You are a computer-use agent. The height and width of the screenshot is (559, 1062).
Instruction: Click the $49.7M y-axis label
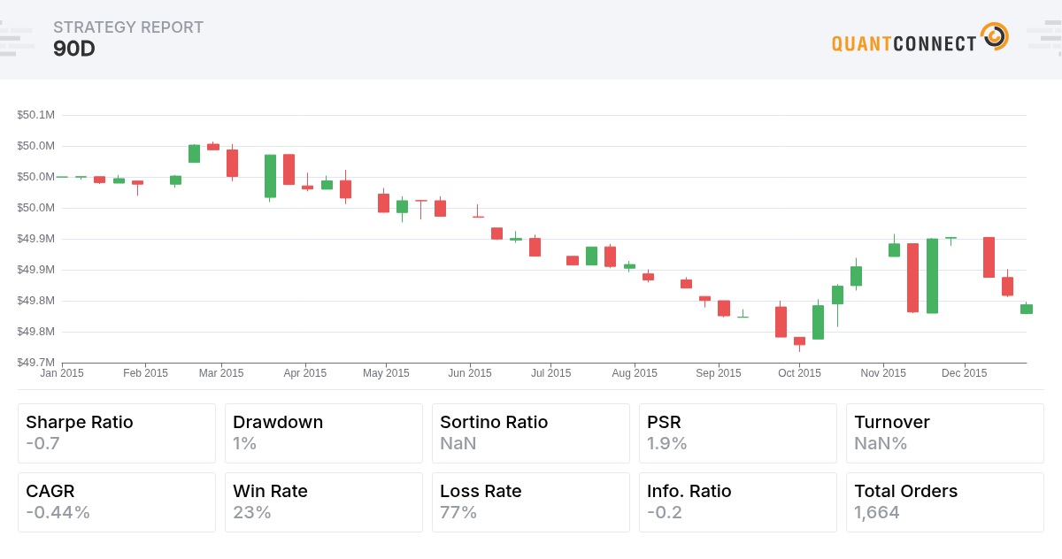tap(36, 363)
